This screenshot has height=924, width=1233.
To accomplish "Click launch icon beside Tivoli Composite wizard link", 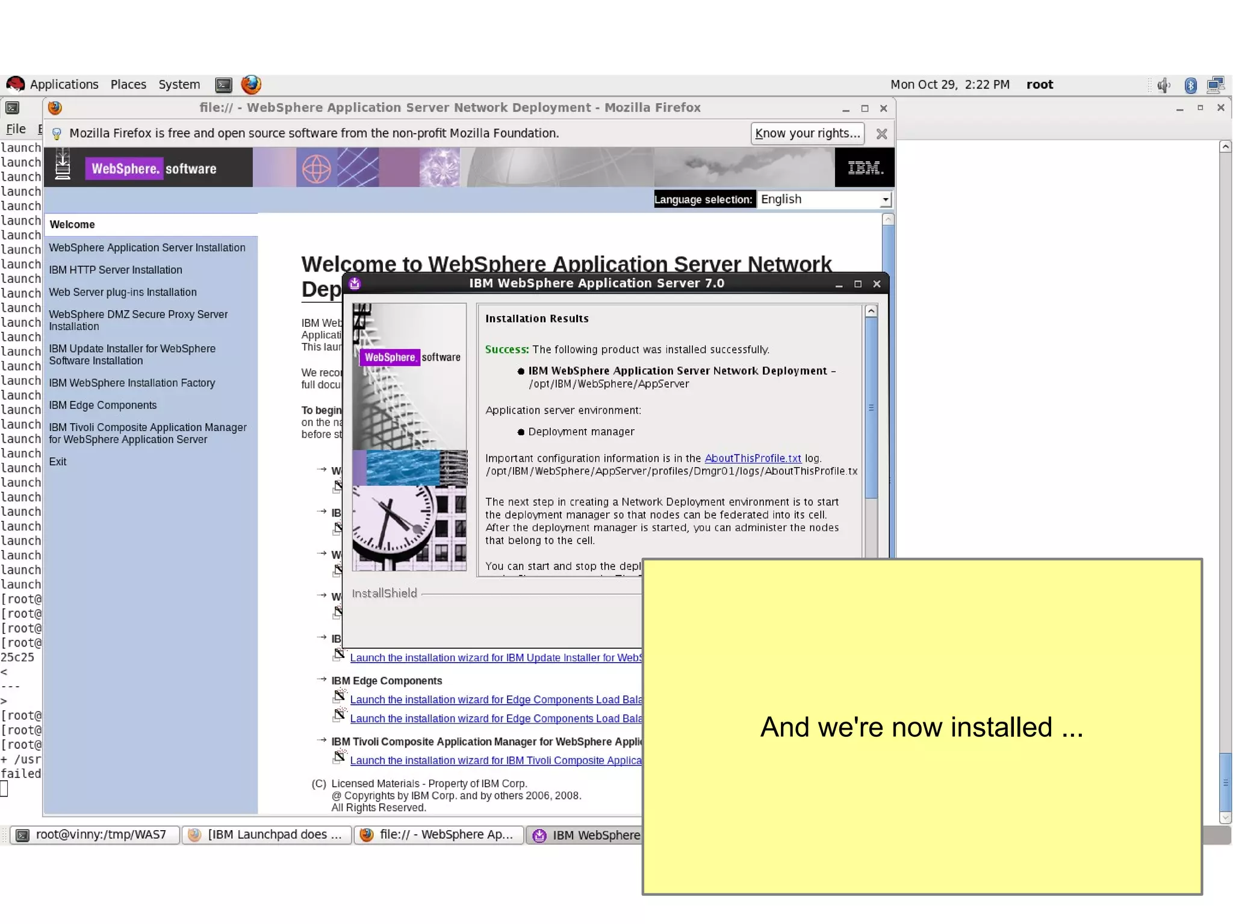I will 340,757.
